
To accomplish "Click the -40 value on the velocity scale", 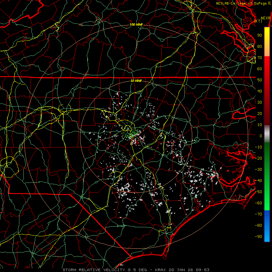I will pyautogui.click(x=258, y=181).
